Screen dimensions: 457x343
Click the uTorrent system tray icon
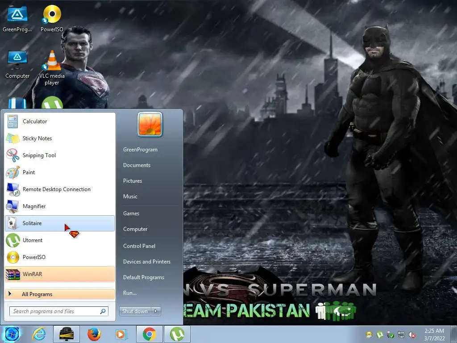(380, 335)
